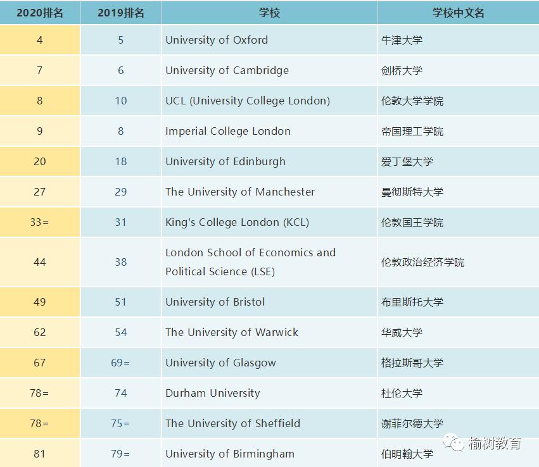Select the 伦敦政治经济学院 cell

tap(458, 262)
